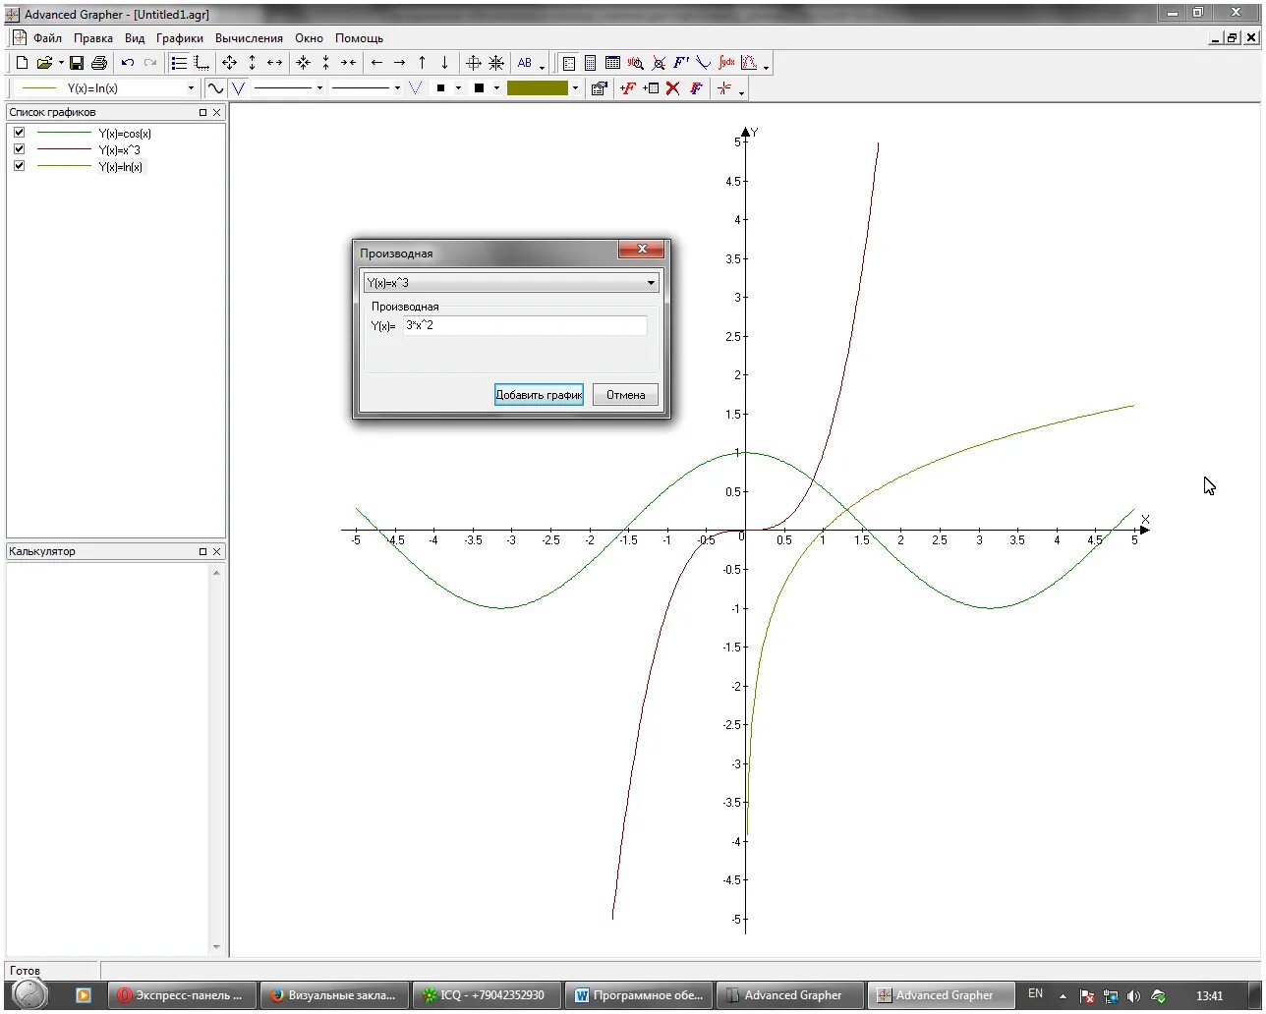Print the graph with the printer icon

click(x=99, y=63)
